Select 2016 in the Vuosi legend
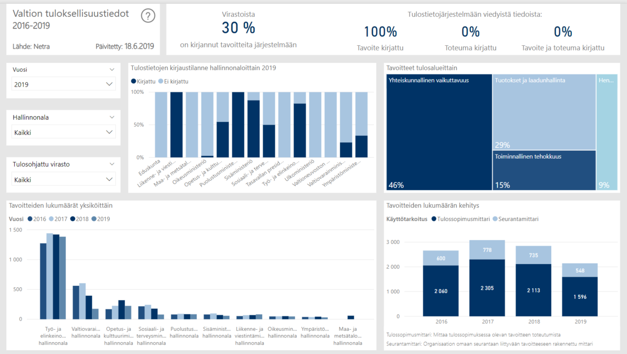 click(x=37, y=219)
